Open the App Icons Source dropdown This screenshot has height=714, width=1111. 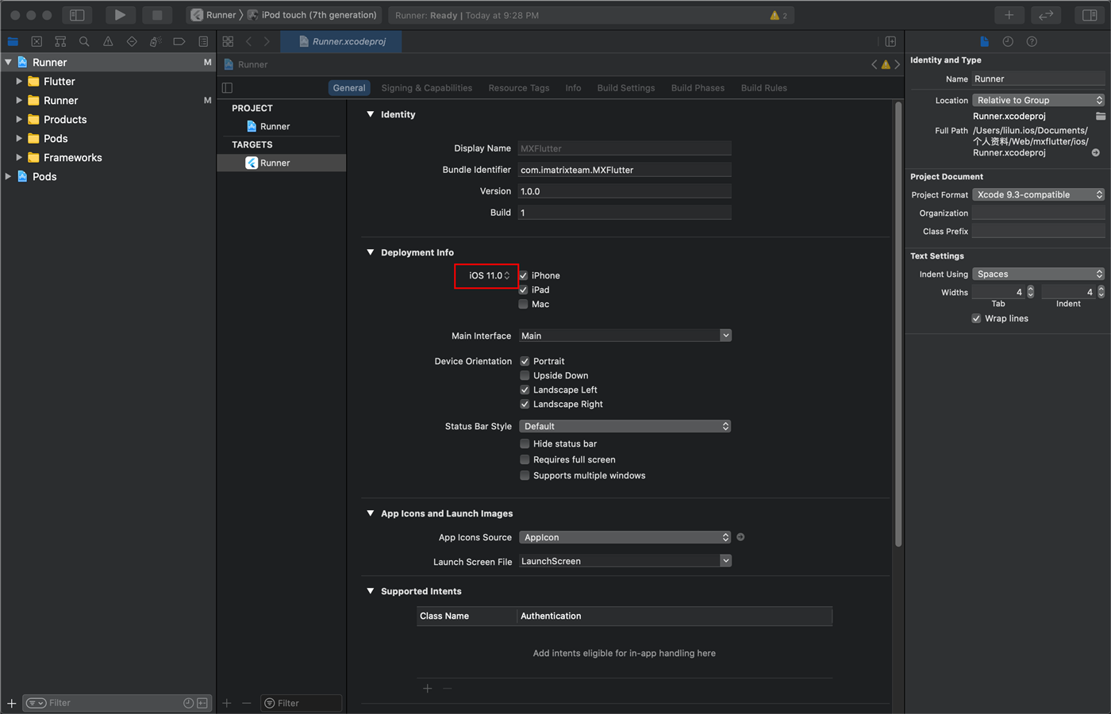625,537
